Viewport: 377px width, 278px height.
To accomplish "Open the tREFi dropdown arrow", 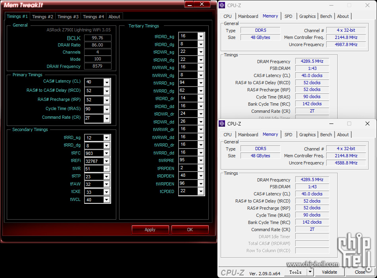I will coord(106,161).
